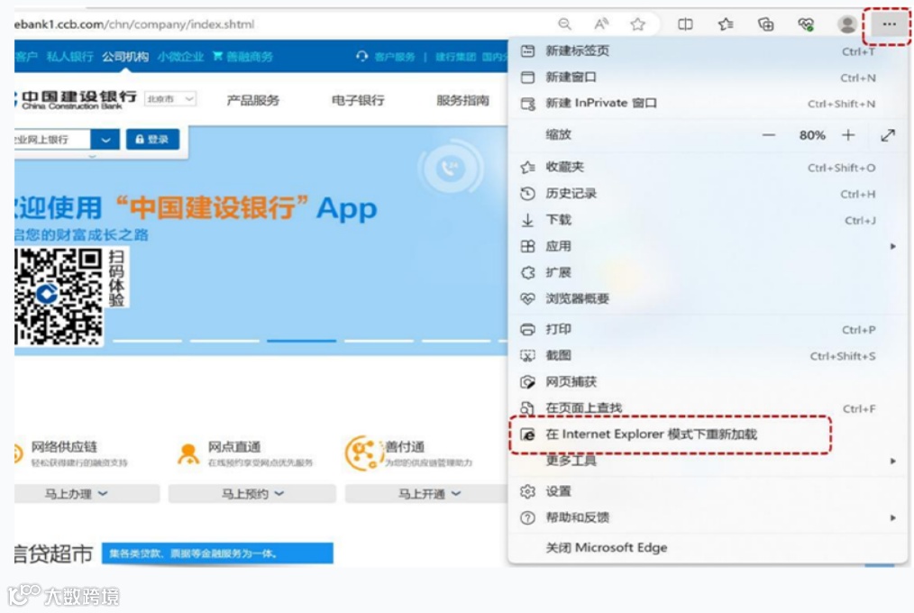914x613 pixels.
Task: Click the 客户服务 headset link
Action: [x=385, y=57]
